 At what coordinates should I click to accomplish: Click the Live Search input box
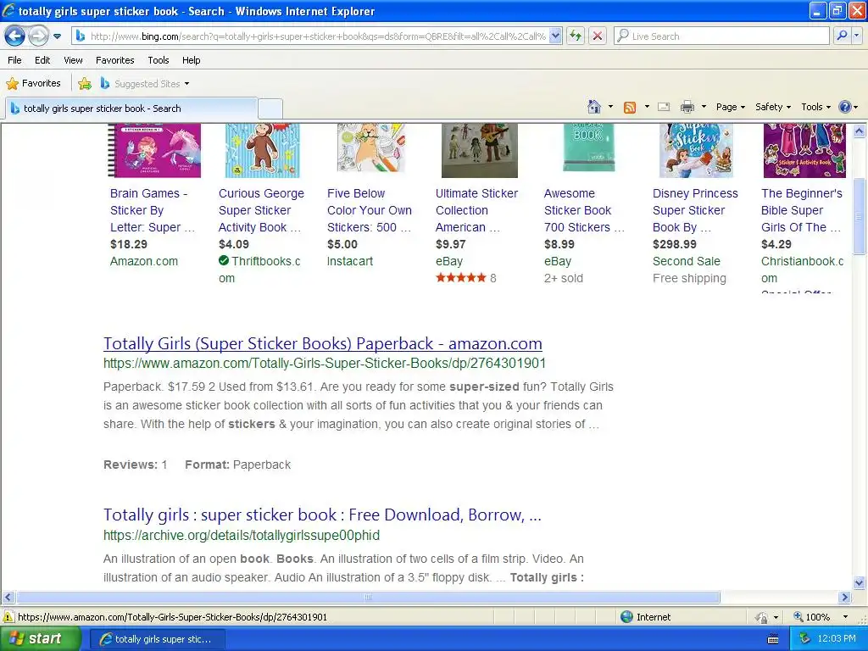click(x=723, y=36)
